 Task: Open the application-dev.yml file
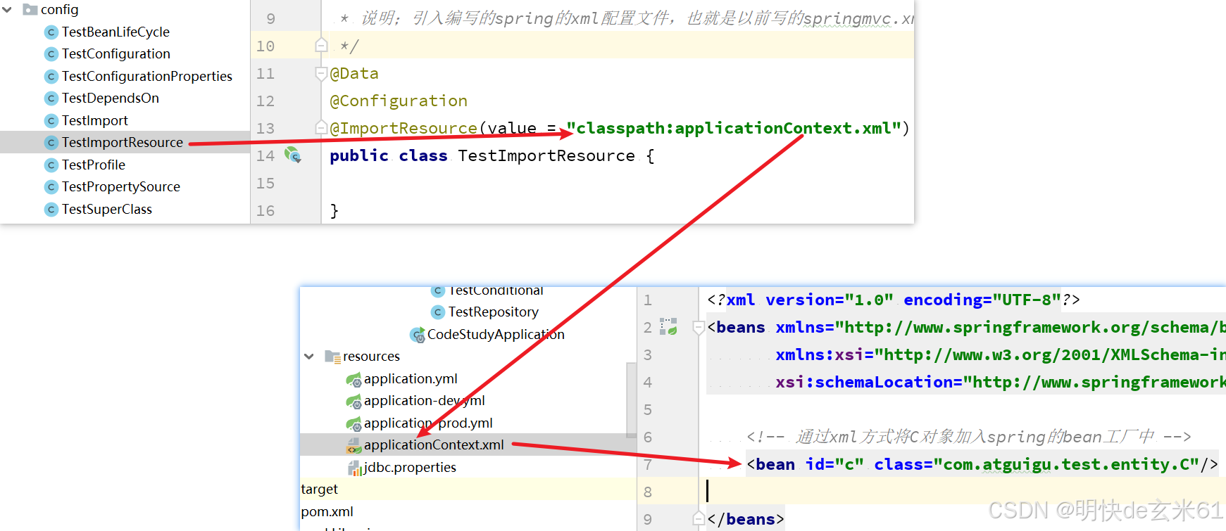click(x=425, y=400)
